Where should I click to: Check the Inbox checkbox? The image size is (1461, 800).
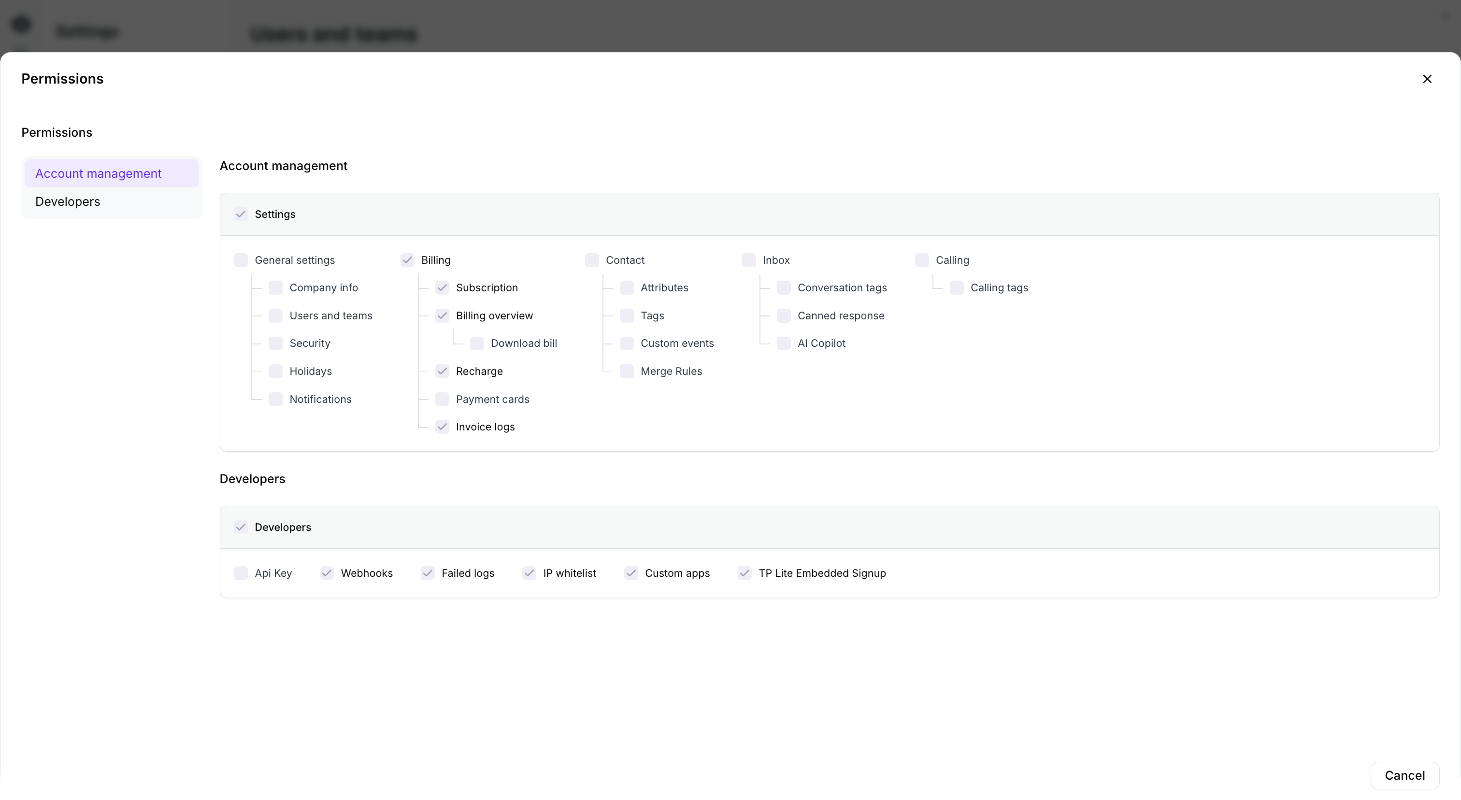[749, 260]
